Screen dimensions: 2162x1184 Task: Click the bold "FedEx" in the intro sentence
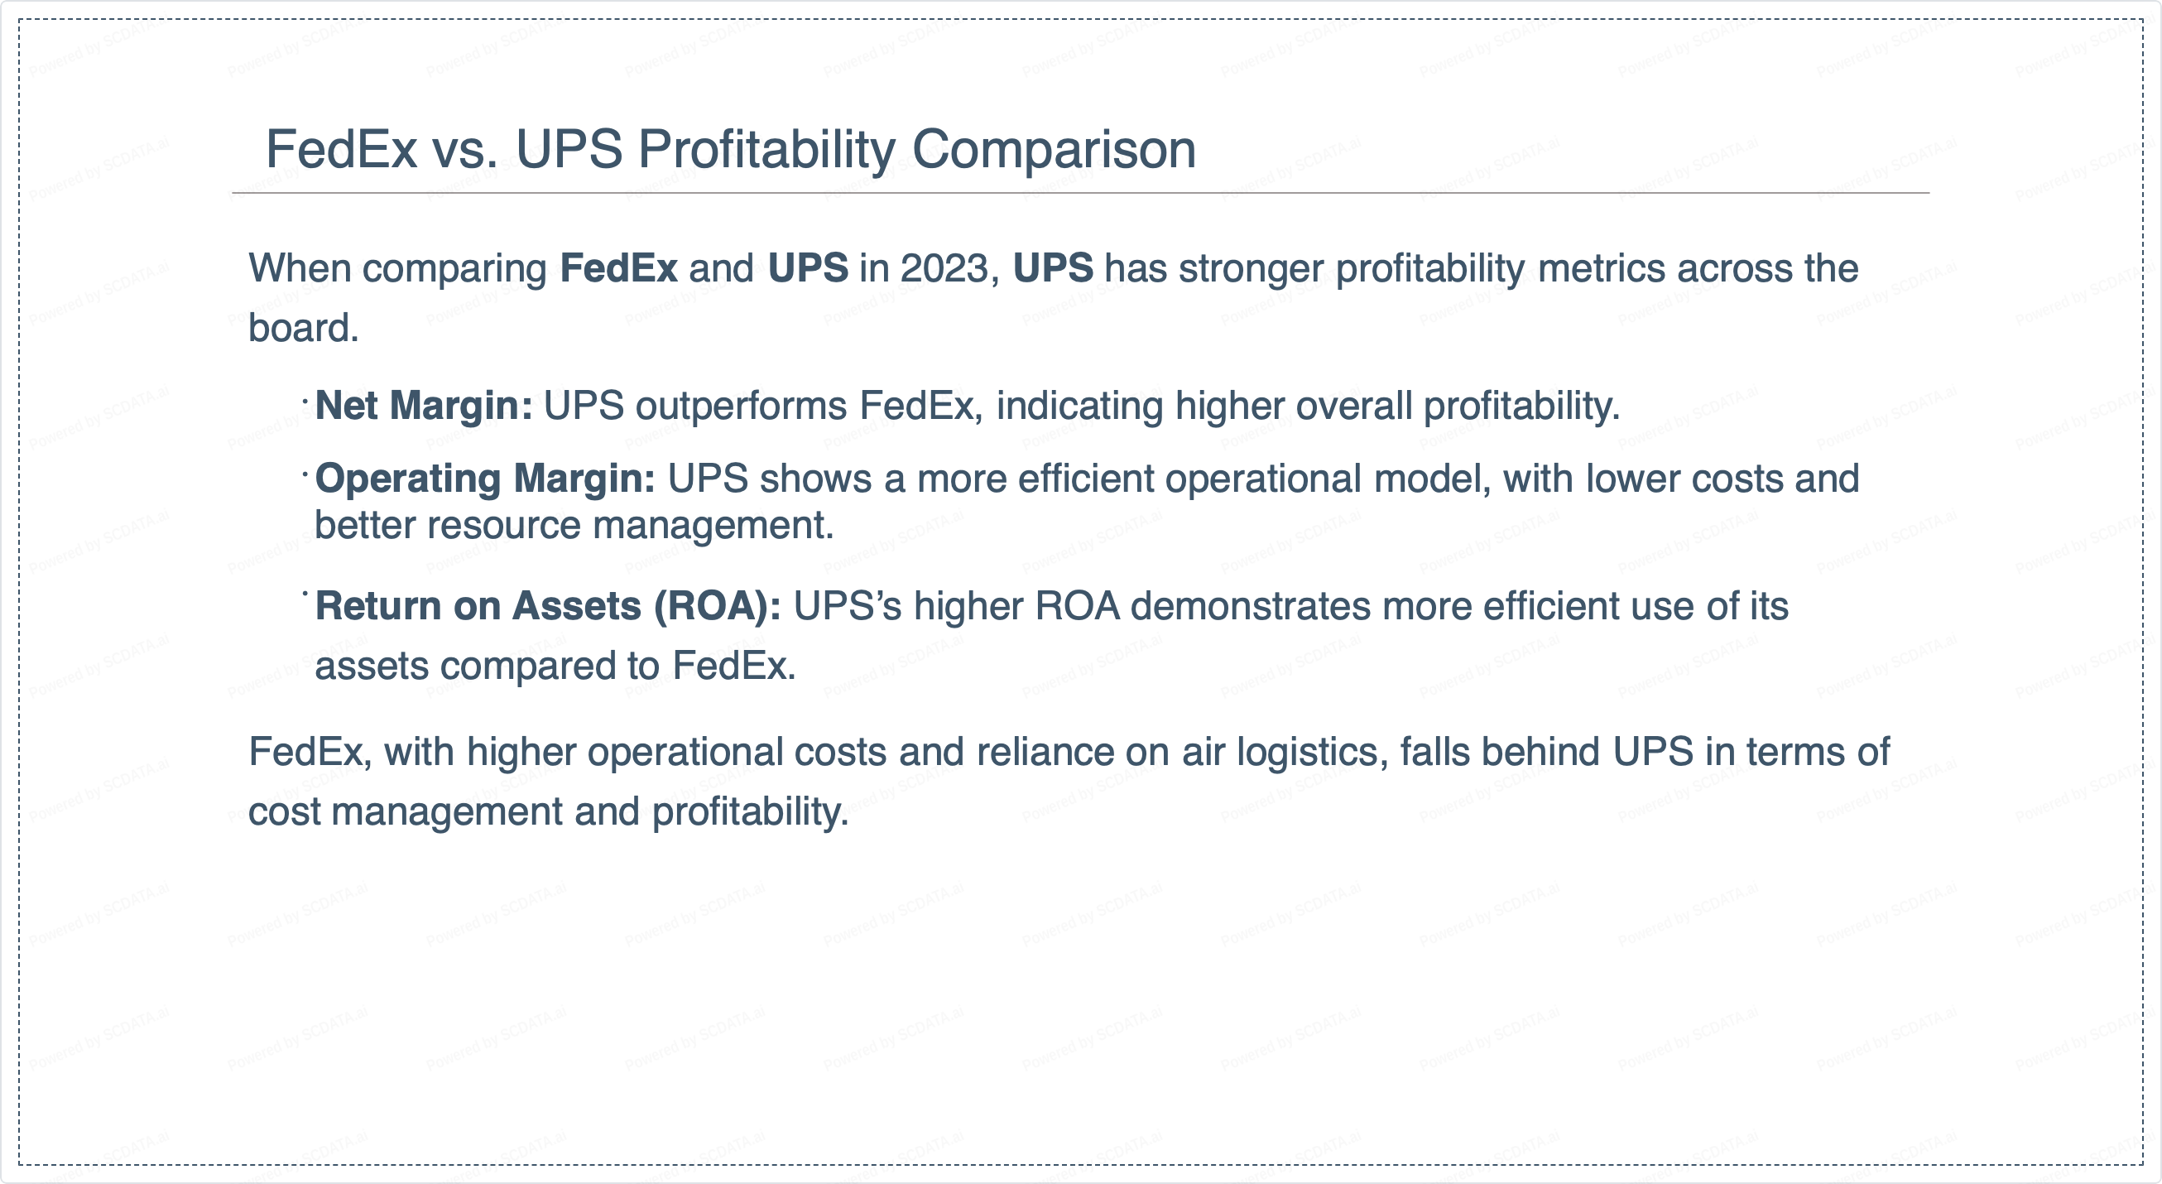click(618, 269)
